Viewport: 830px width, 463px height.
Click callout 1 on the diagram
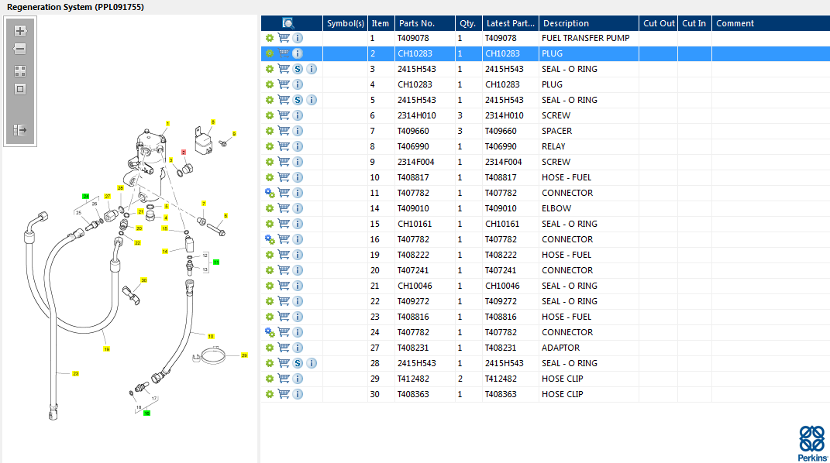pos(168,124)
